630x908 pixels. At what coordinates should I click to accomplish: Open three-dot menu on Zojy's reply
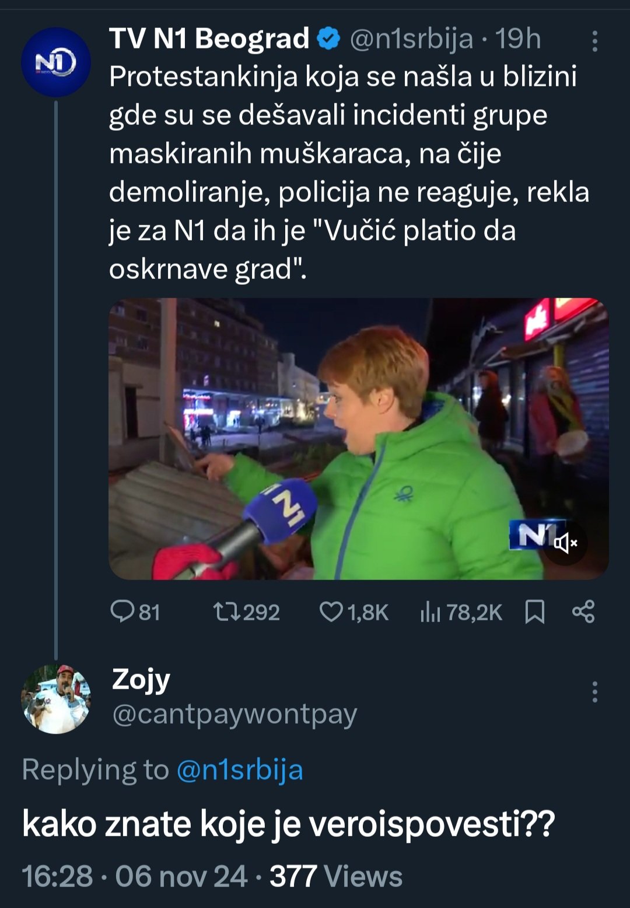coord(594,692)
